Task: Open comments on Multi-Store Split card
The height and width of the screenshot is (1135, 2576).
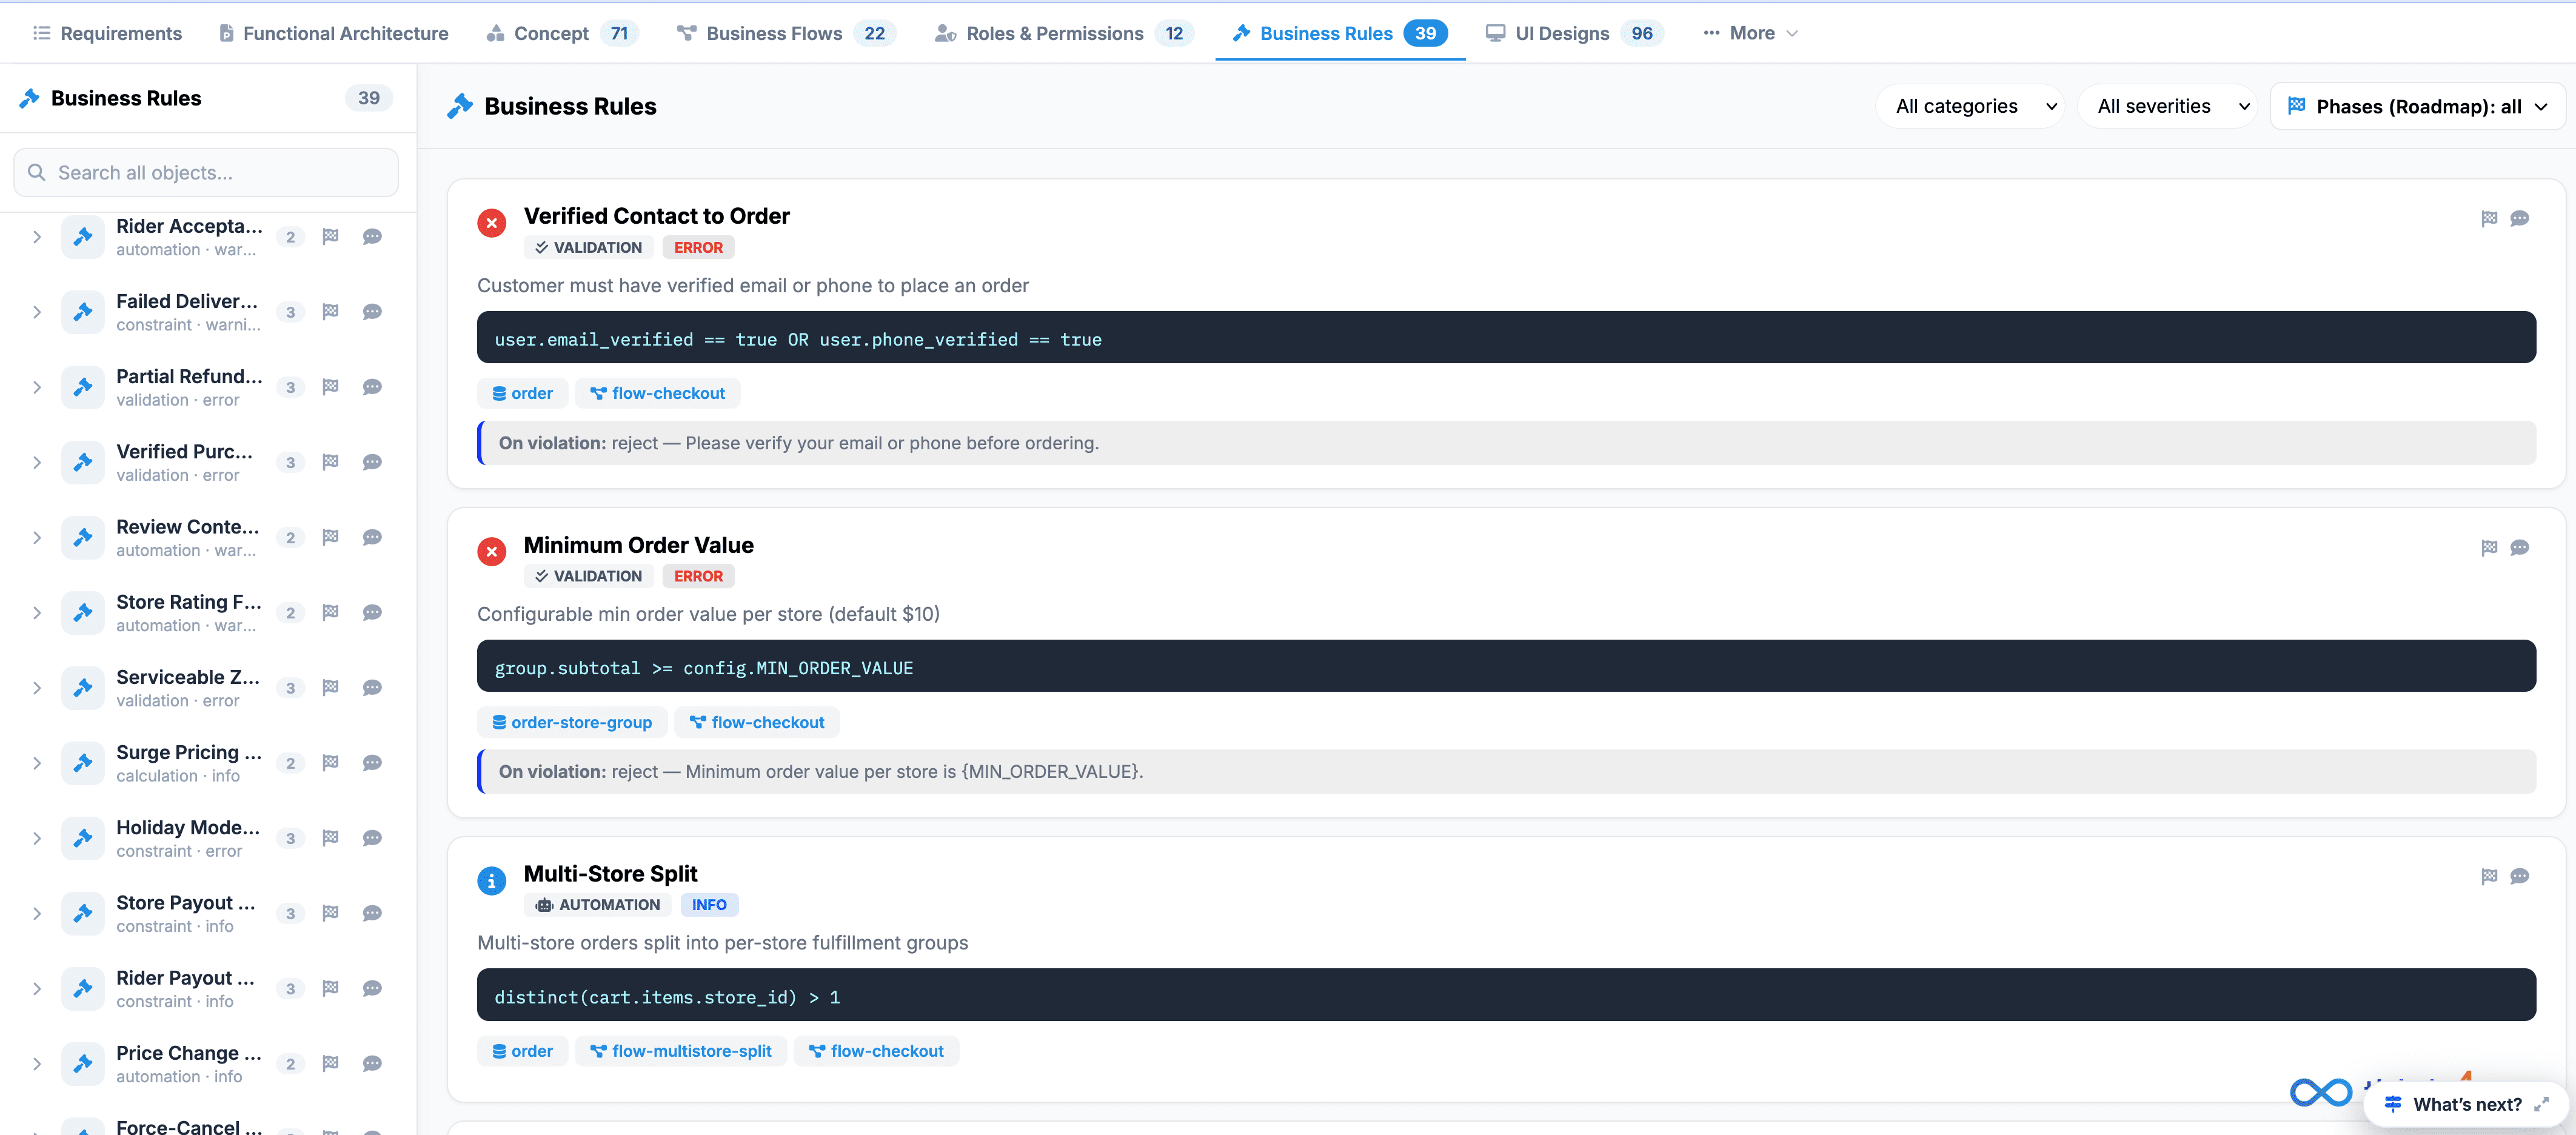Action: [x=2519, y=876]
